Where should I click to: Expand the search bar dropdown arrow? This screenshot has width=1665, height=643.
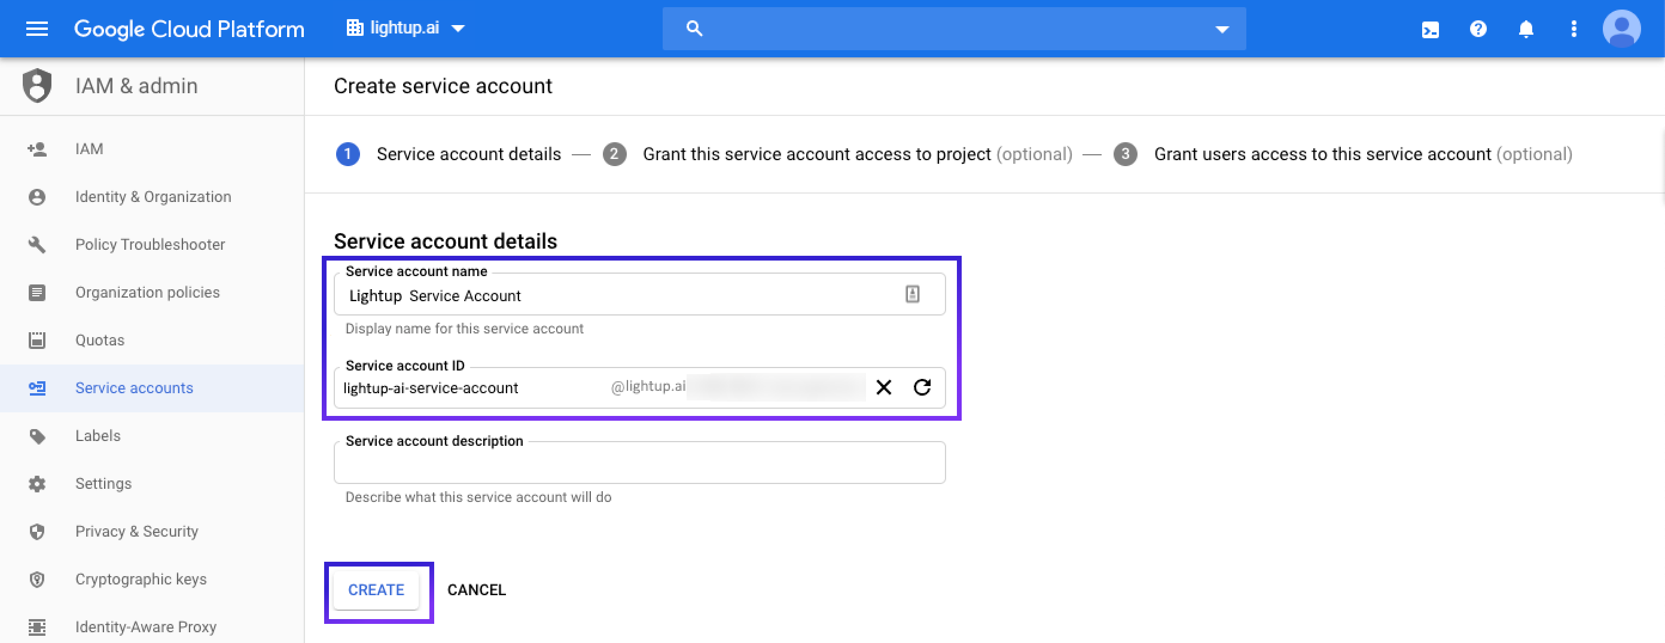tap(1222, 29)
